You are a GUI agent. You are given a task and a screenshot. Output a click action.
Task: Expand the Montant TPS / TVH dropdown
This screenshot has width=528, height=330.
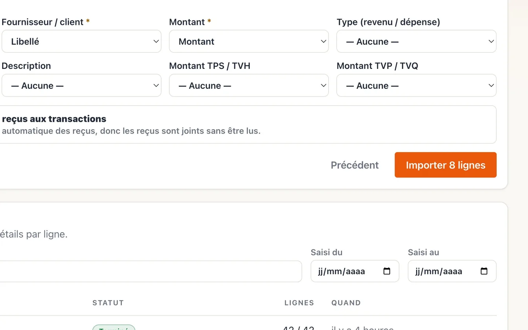[249, 85]
